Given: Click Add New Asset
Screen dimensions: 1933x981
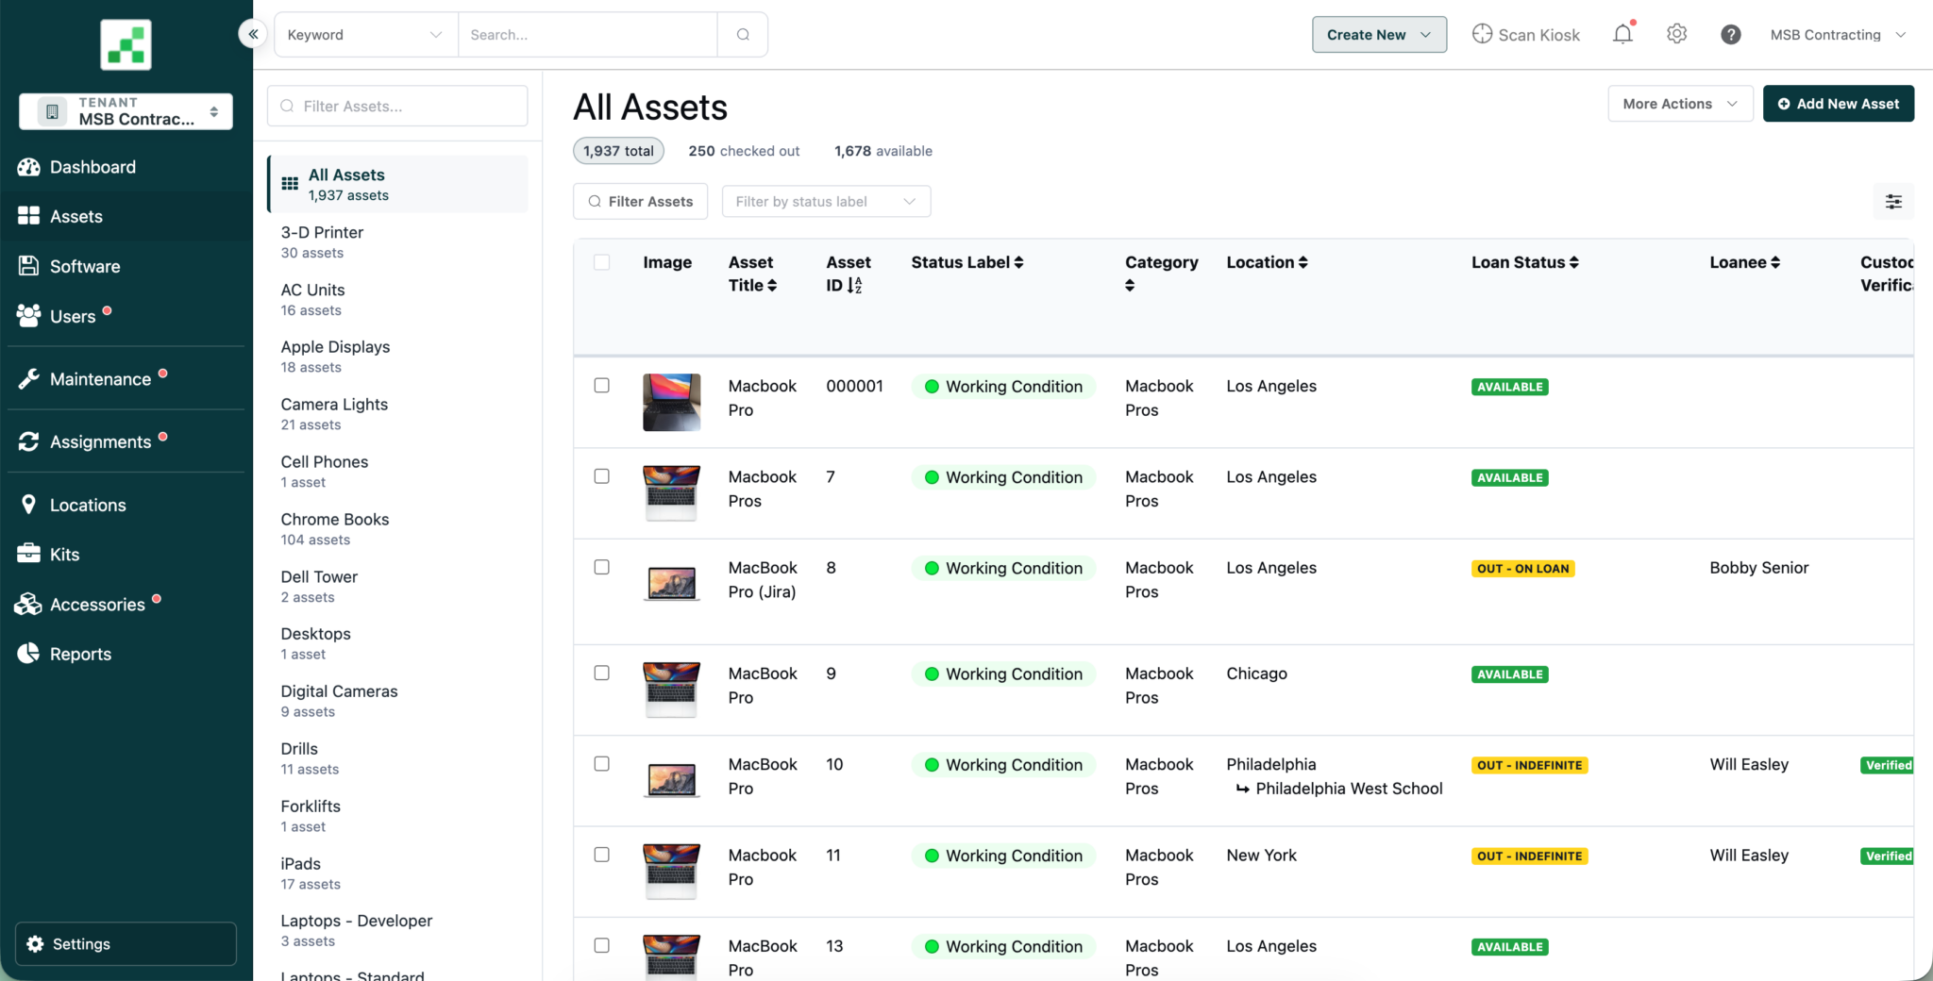Looking at the screenshot, I should 1838,104.
